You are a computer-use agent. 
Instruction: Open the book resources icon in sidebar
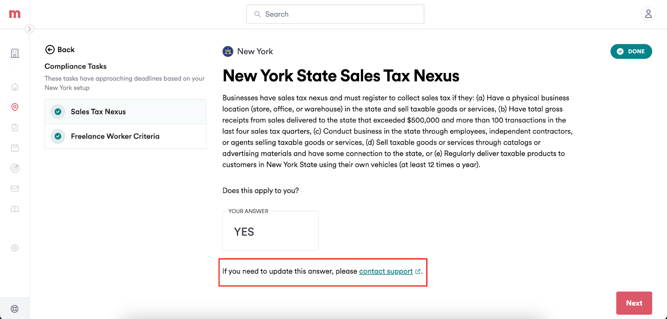pos(15,209)
